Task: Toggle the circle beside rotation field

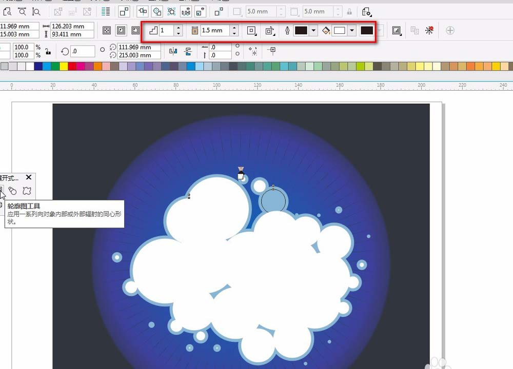Action: coord(103,50)
